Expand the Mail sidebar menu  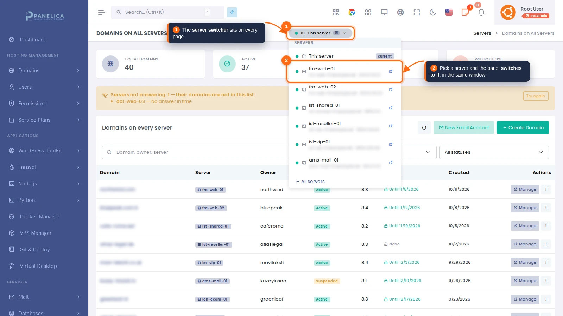(44, 297)
